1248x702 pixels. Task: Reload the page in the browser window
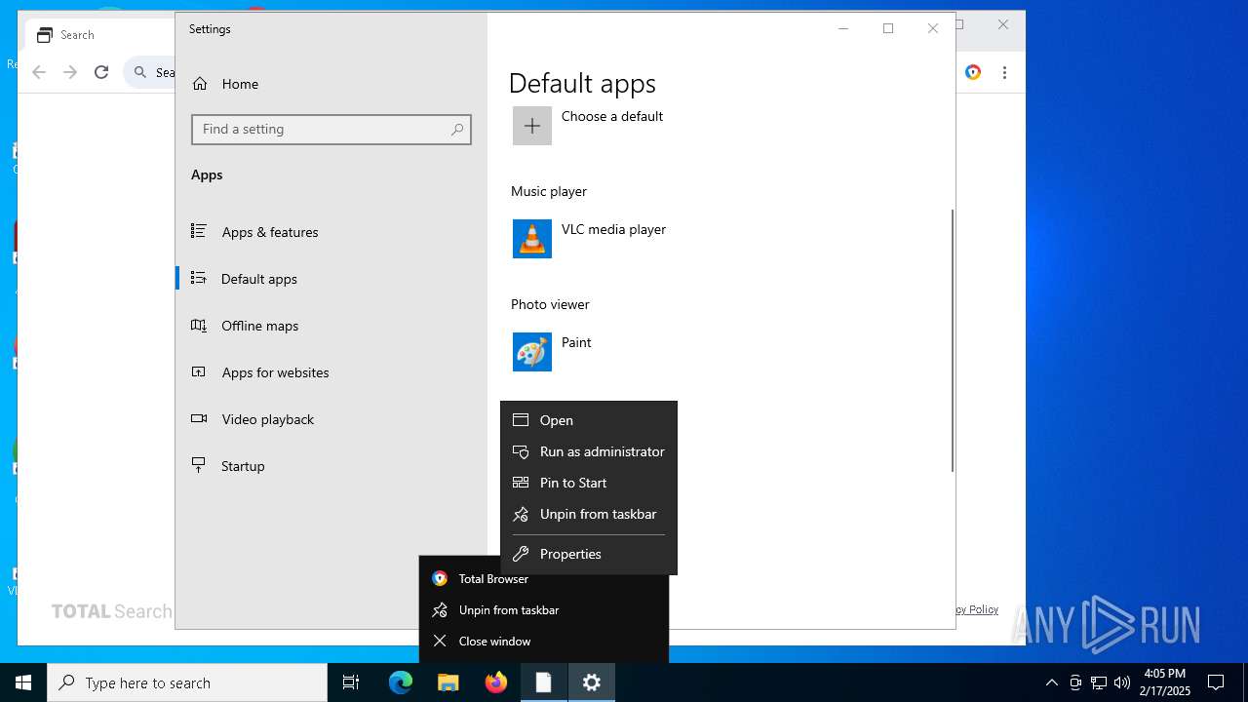coord(101,72)
